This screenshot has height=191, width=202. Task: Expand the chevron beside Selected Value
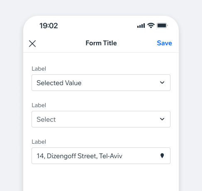(x=162, y=83)
